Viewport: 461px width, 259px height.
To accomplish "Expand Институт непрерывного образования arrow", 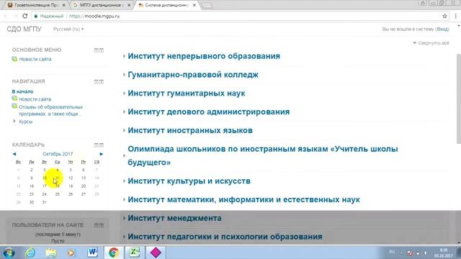I will 124,56.
